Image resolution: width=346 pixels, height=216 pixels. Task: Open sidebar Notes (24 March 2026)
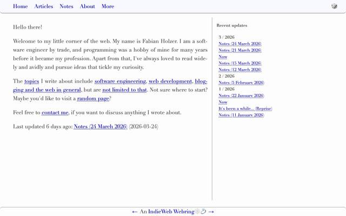pos(240,44)
